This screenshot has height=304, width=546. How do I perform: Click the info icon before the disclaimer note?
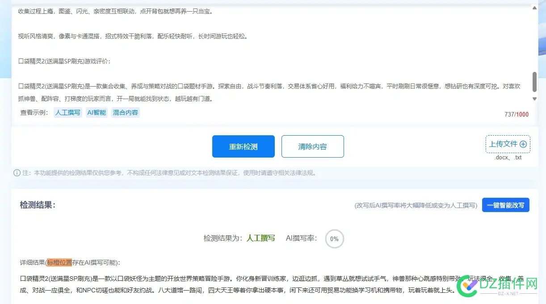point(17,173)
